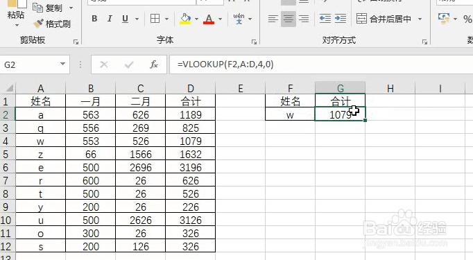Viewport: 473px width, 260px height.
Task: Apply yellow fill color bucket
Action: (x=185, y=19)
